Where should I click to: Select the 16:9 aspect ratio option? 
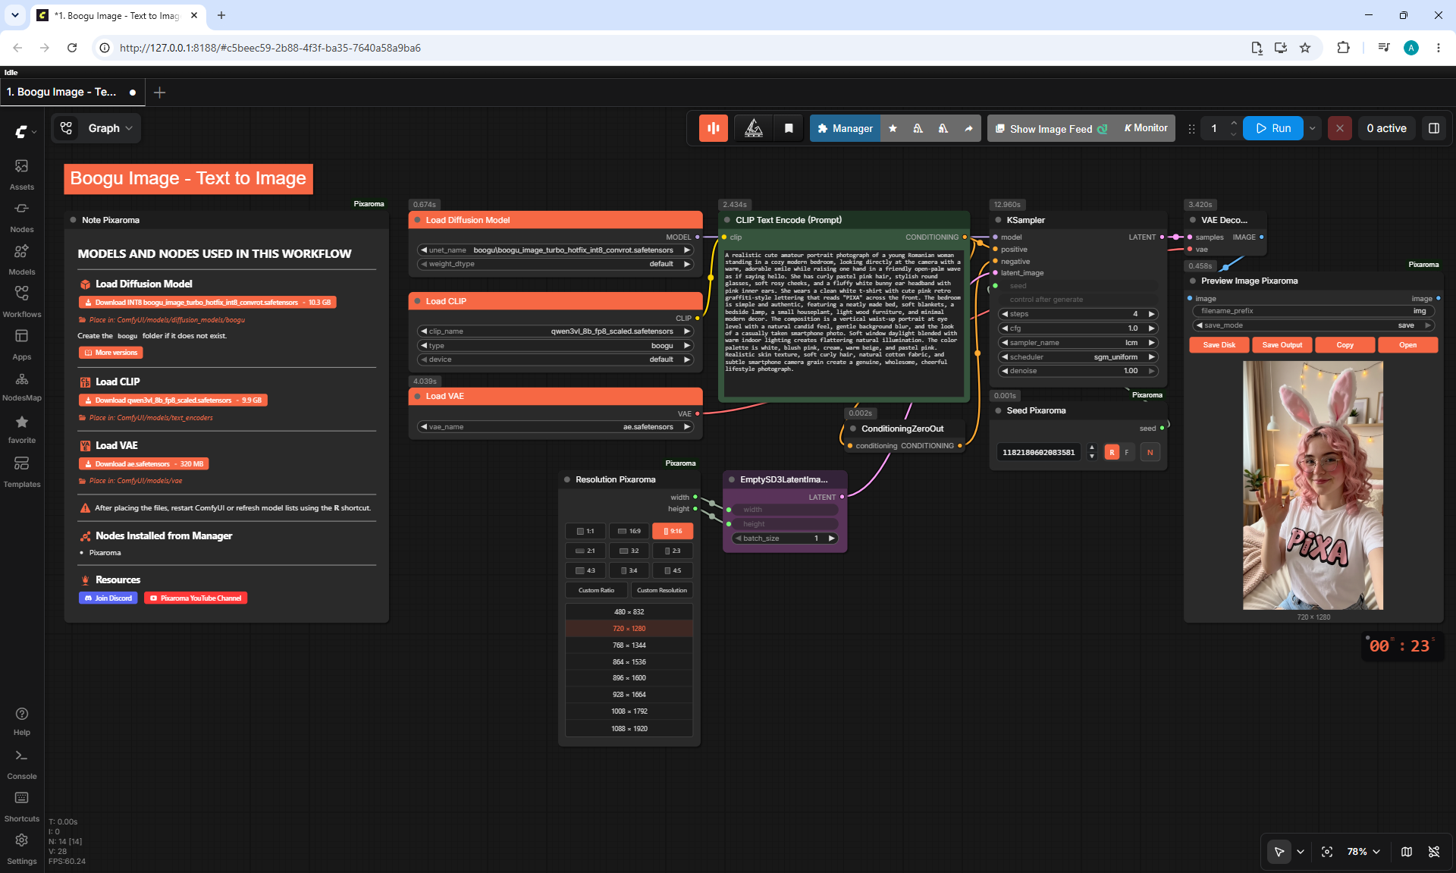coord(629,531)
